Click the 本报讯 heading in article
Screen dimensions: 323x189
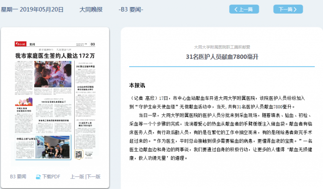(x=137, y=85)
